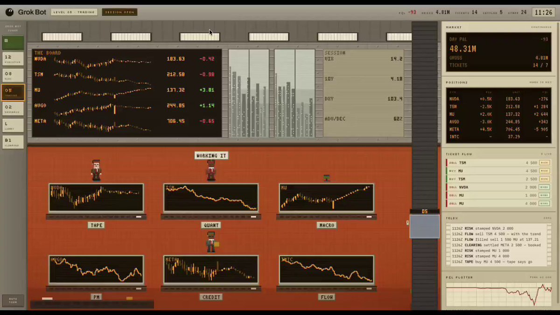Click the FLOW desk label
560x315 pixels.
(x=326, y=297)
